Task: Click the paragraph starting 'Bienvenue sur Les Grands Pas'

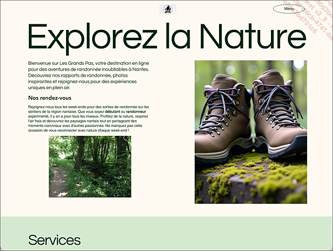Action: tap(89, 76)
